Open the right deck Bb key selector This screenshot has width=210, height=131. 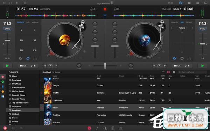pos(117,9)
